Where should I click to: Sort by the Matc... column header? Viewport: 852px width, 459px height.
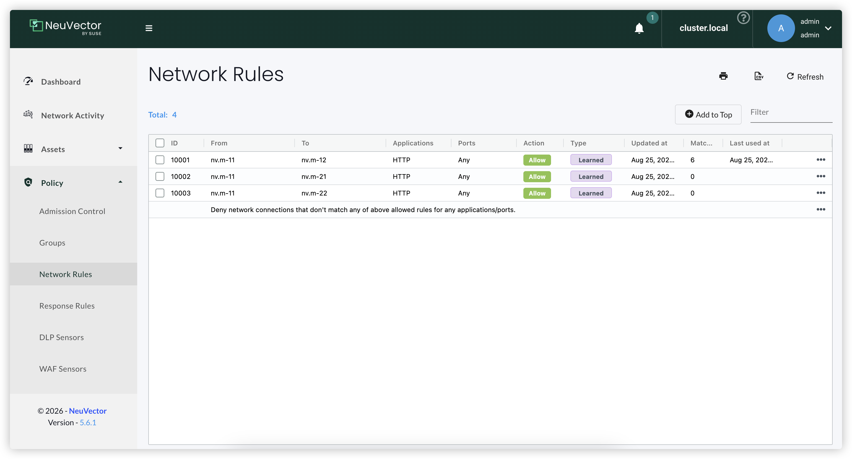click(701, 143)
